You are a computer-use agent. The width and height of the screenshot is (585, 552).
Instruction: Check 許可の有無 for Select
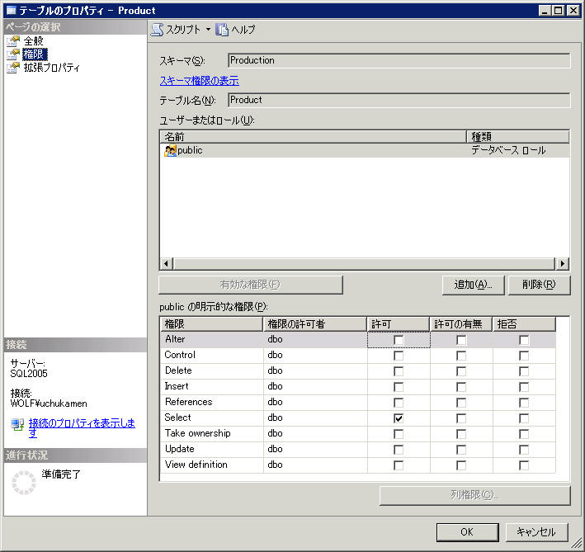[x=461, y=418]
